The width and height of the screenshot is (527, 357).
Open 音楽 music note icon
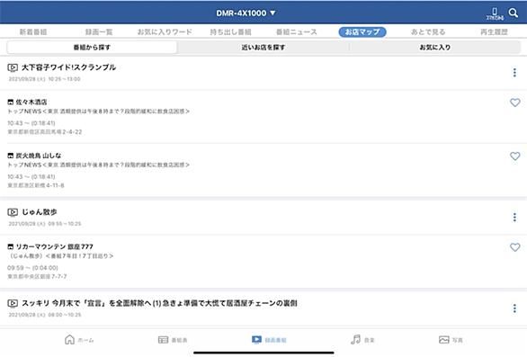[355, 340]
